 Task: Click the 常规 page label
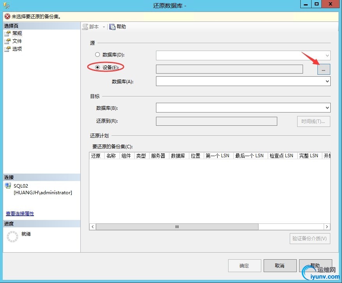coord(17,33)
